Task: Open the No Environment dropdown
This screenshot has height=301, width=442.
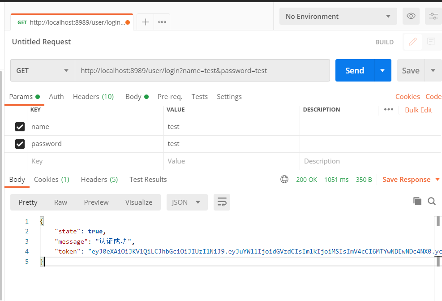Action: click(338, 16)
